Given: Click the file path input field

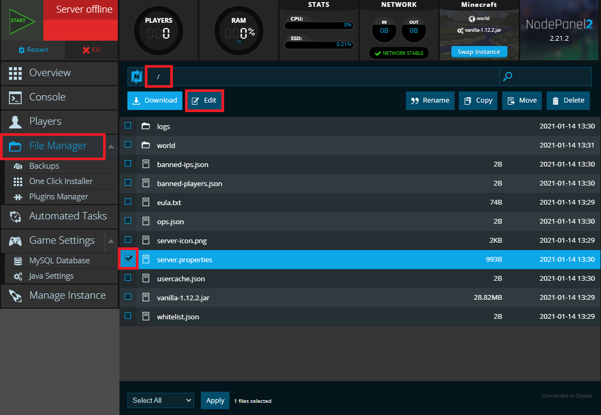Looking at the screenshot, I should [x=333, y=77].
